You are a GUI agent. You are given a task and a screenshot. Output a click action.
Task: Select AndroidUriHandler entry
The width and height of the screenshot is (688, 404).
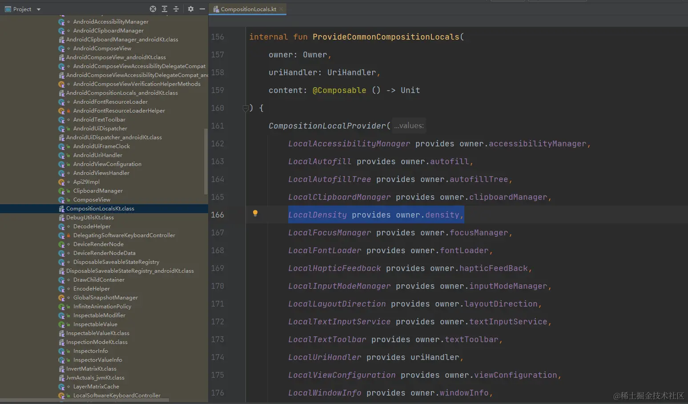click(97, 155)
